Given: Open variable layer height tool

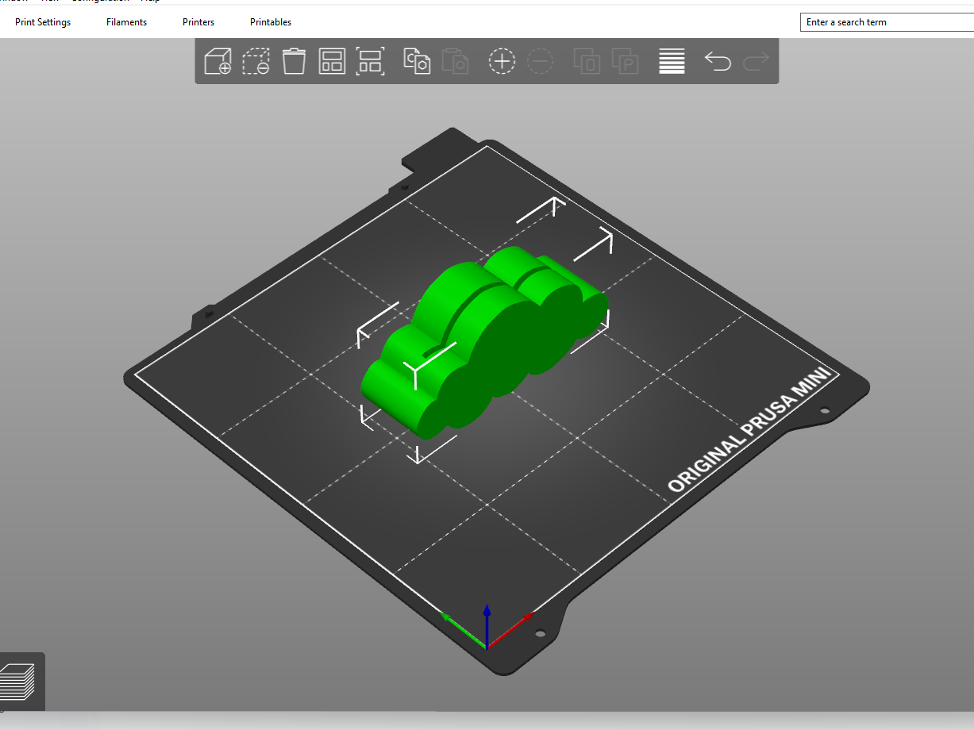Looking at the screenshot, I should pyautogui.click(x=672, y=61).
